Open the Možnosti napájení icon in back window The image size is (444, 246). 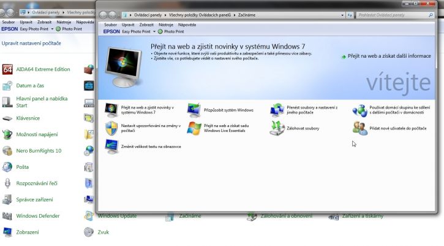click(7, 134)
